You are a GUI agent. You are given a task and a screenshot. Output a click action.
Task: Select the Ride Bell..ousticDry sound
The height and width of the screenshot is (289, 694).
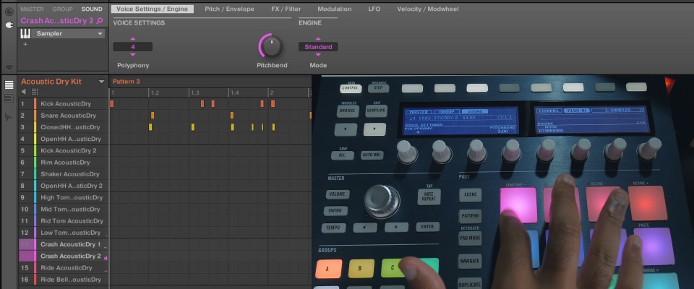click(70, 280)
